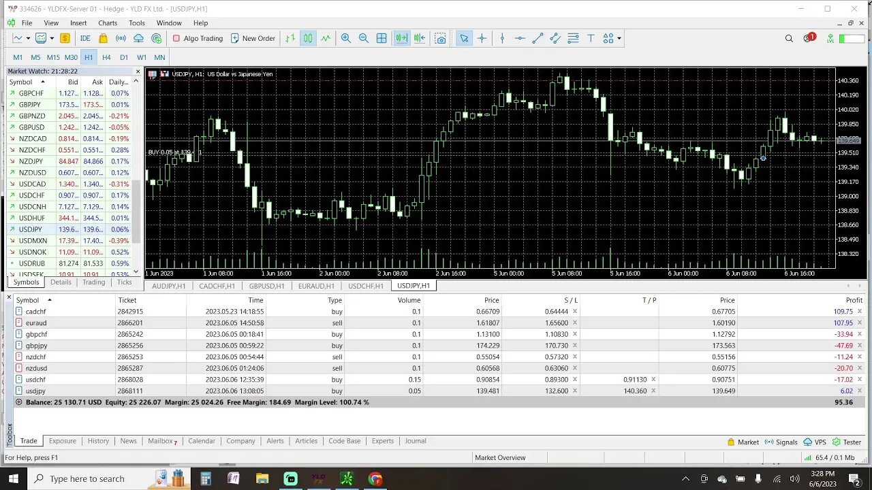Select H4 timeframe
872x490 pixels.
pyautogui.click(x=106, y=57)
